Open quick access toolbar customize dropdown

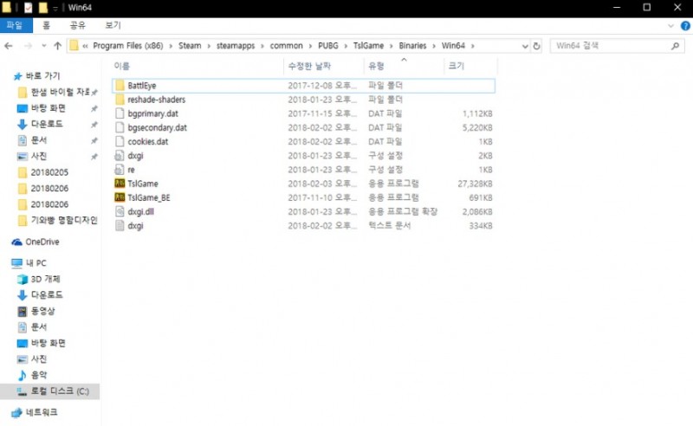55,8
